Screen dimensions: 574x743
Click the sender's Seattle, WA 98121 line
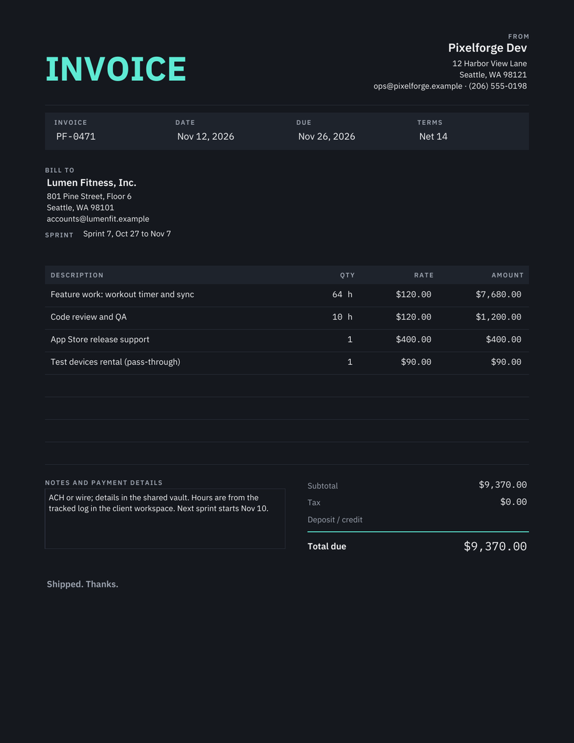pyautogui.click(x=493, y=75)
